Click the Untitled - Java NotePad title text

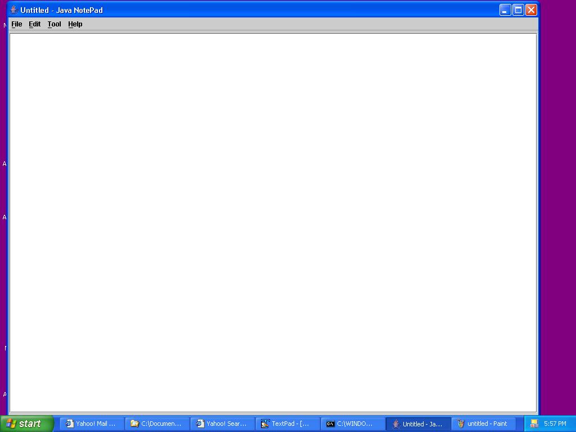click(61, 10)
